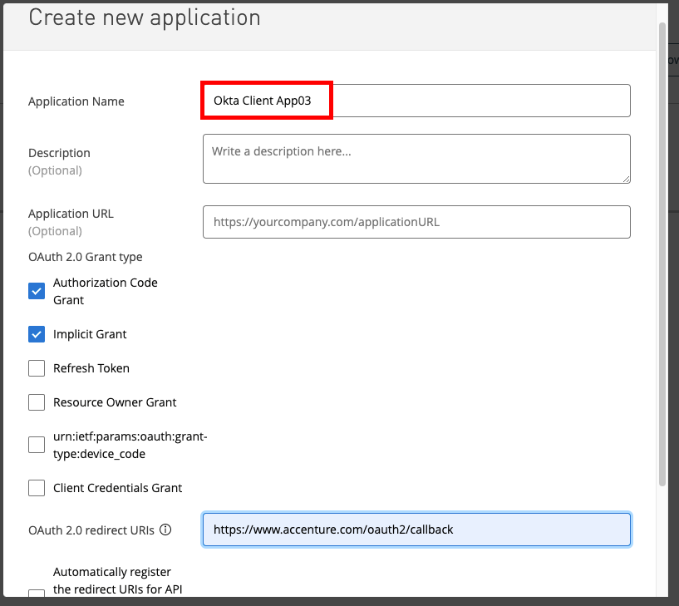Disable the Implicit Grant checkbox
The height and width of the screenshot is (606, 679).
pos(37,334)
